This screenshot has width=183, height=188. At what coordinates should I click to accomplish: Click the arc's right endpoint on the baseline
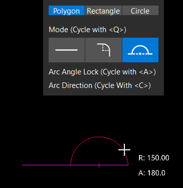[x=128, y=165]
